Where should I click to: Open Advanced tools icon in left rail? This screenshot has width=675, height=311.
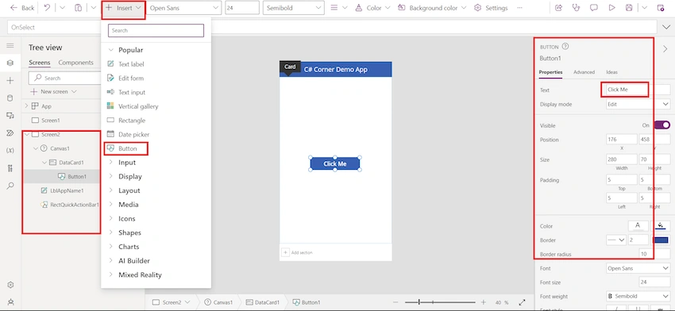point(10,168)
